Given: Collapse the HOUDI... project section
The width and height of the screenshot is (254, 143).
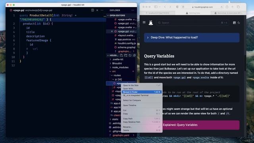Looking at the screenshot, I should [108, 56].
